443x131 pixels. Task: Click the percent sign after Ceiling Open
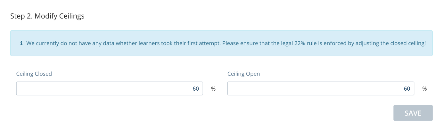(x=424, y=89)
